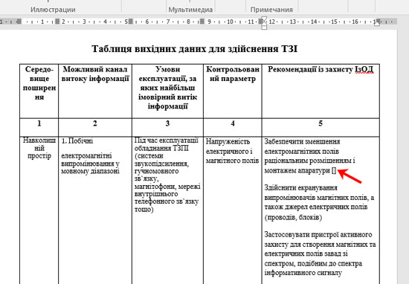Place cursor in the empty brackets after апаратури

(x=334, y=171)
